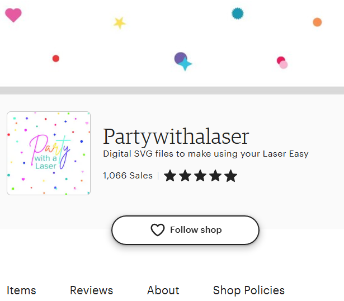Click the Digital SVG files tagline text
The width and height of the screenshot is (344, 301).
click(x=205, y=154)
